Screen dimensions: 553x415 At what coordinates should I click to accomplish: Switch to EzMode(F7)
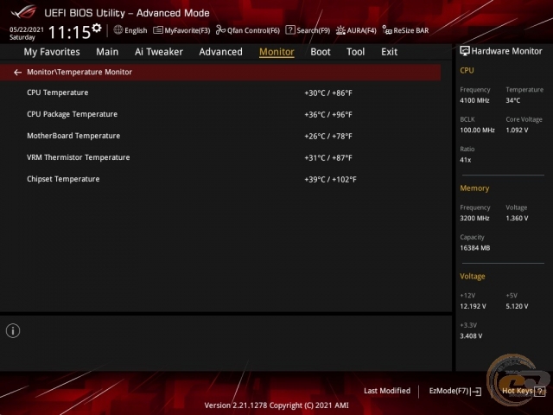click(455, 391)
